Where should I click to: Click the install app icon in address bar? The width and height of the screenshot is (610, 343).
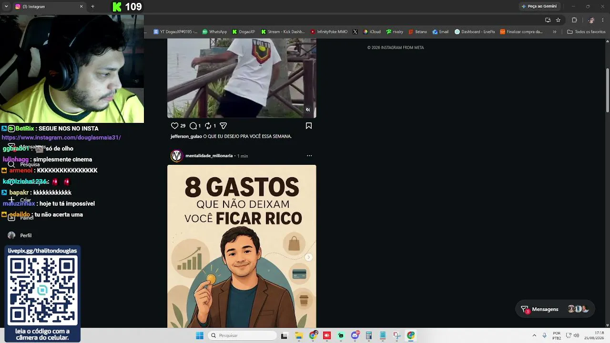point(548,20)
